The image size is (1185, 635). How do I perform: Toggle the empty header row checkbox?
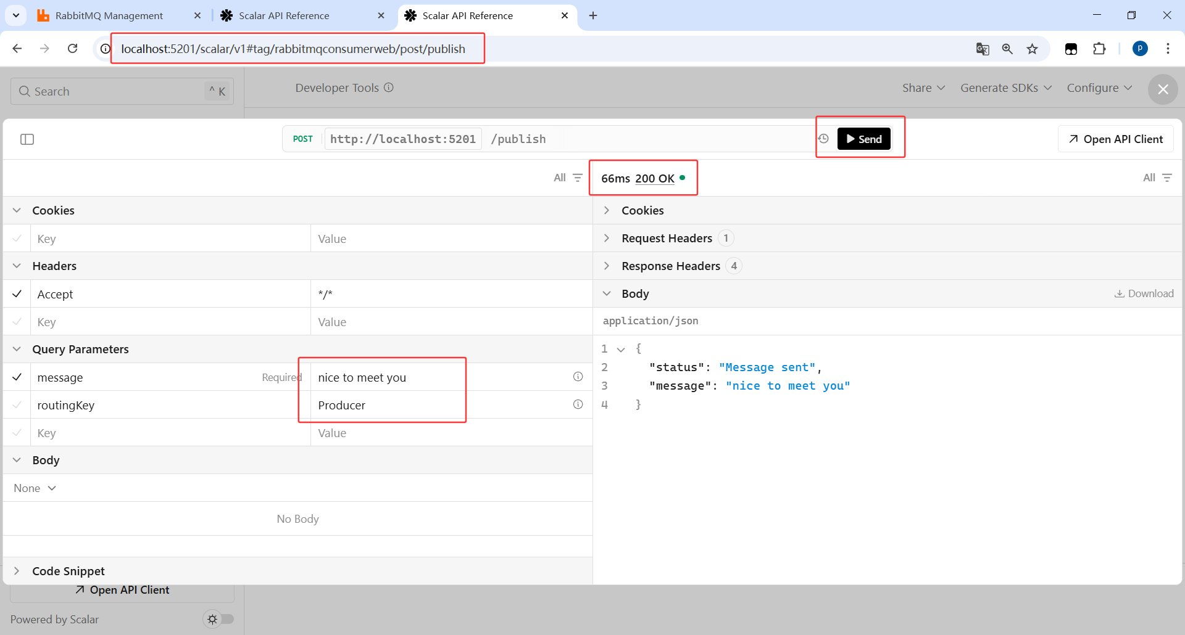(17, 322)
